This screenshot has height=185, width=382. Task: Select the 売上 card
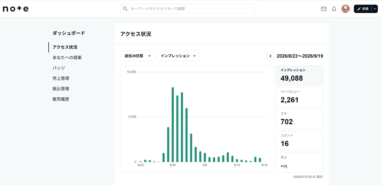pos(300,163)
